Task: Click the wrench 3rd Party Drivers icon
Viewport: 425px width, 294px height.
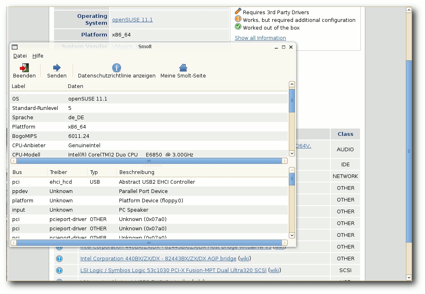Action: coord(238,11)
